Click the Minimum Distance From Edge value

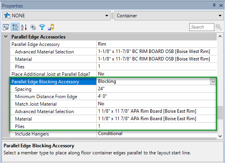coord(102,96)
